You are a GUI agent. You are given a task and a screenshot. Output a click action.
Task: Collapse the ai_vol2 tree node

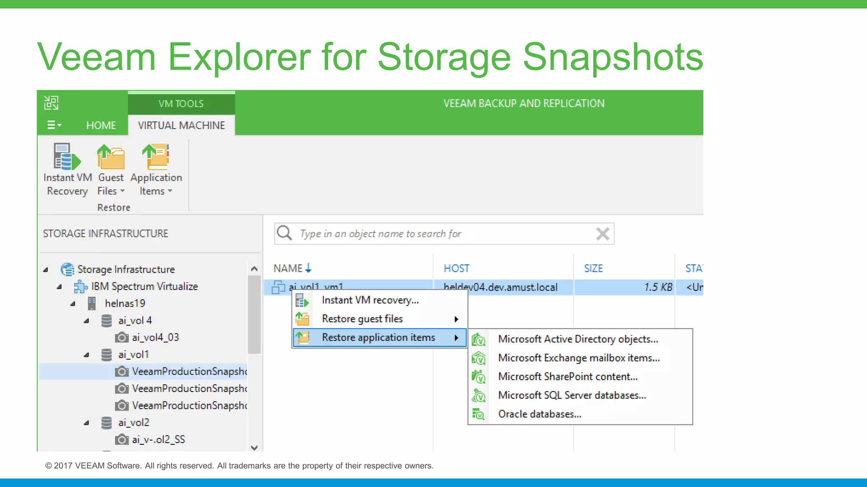pos(86,423)
